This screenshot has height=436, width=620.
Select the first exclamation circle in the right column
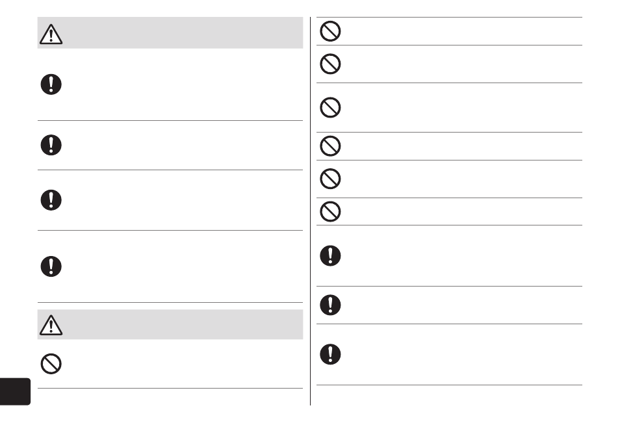click(330, 256)
